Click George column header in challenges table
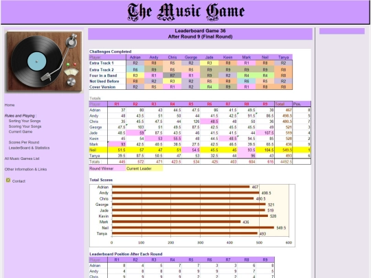Image resolution: width=371 pixels, height=278 pixels. pos(191,57)
